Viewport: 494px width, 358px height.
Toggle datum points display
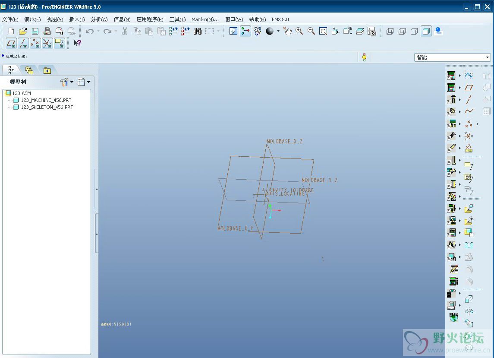[x=35, y=43]
